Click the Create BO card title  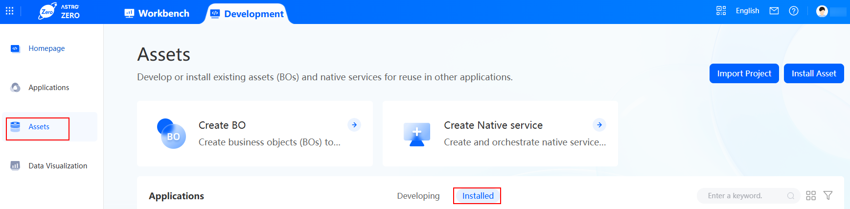click(x=222, y=125)
